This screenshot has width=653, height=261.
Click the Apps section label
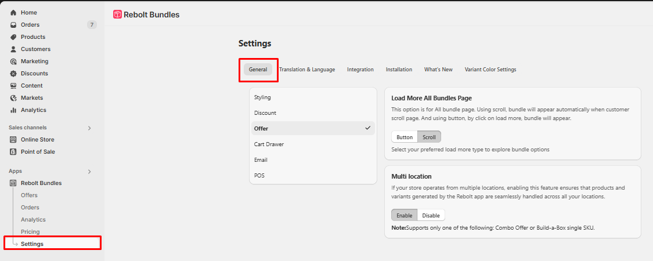(15, 171)
